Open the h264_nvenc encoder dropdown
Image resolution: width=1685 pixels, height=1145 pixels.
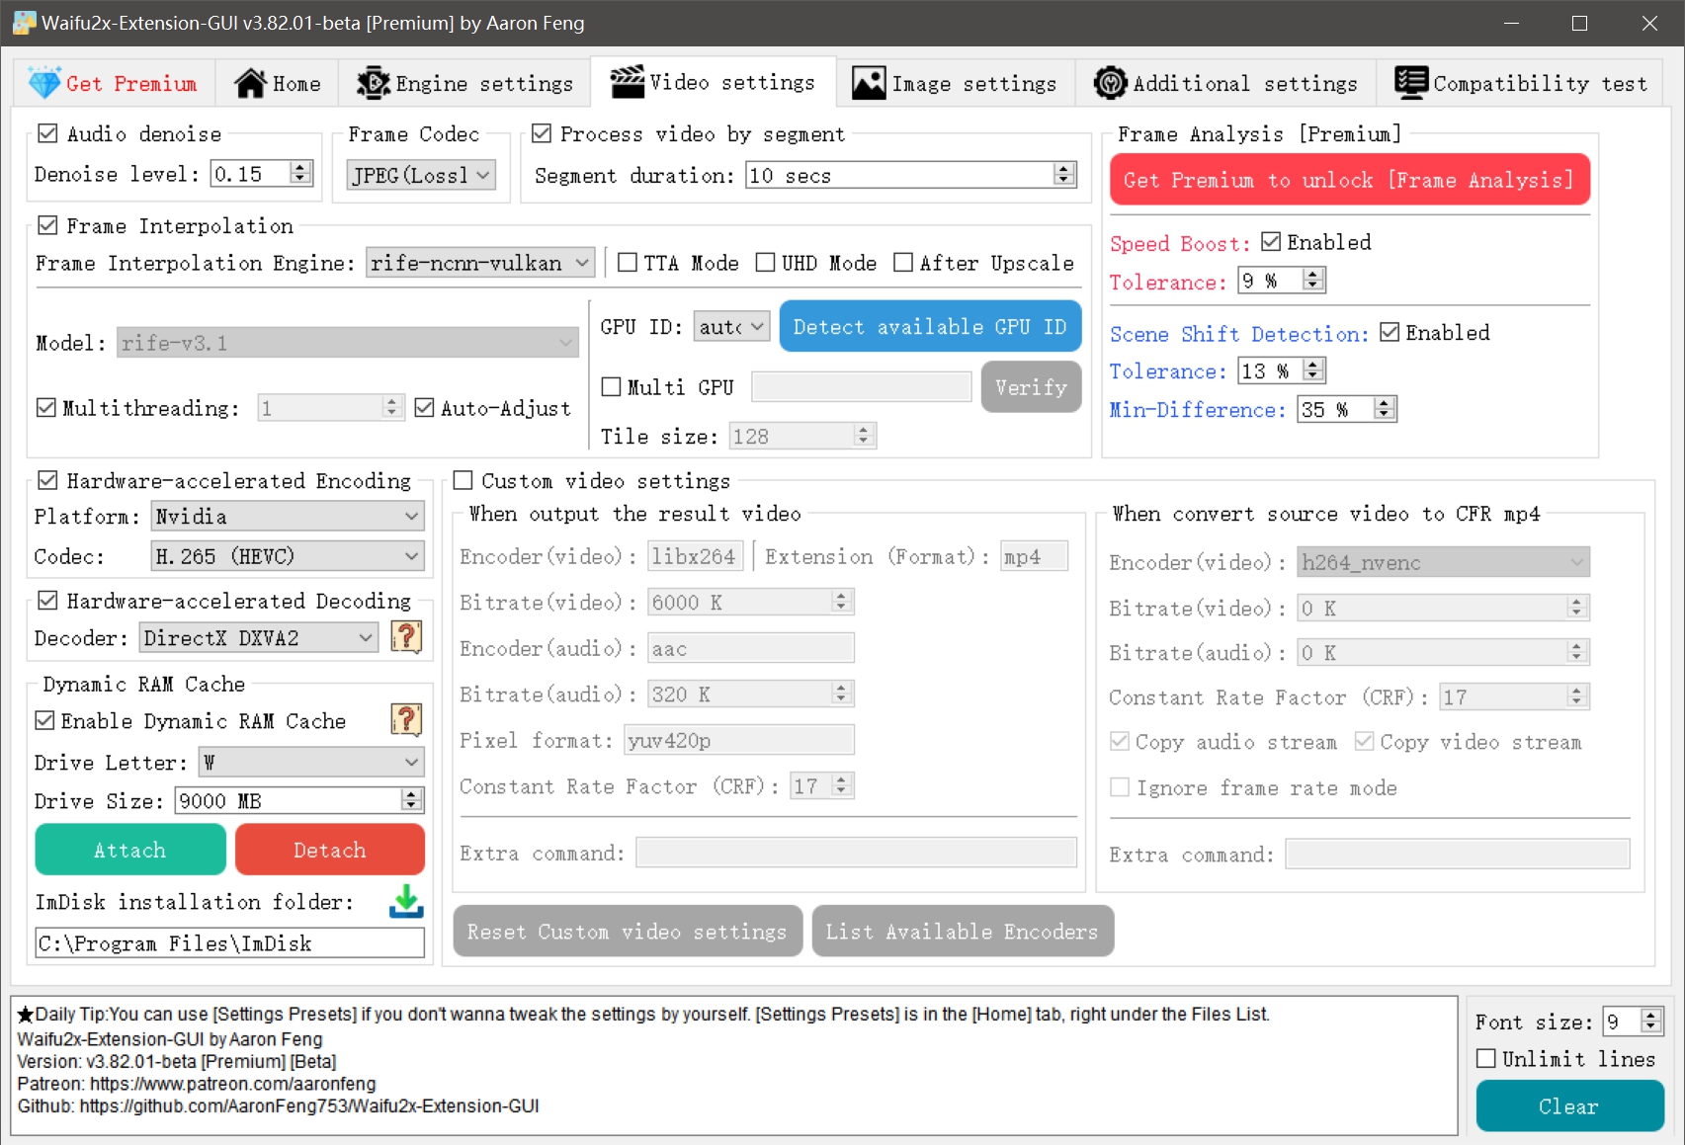[1444, 562]
